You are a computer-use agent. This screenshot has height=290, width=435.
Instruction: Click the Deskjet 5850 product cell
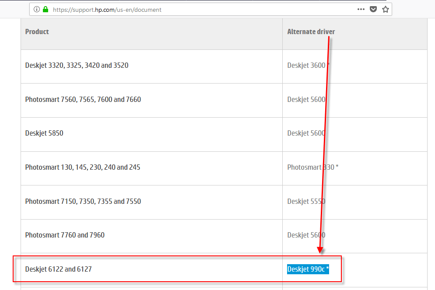[x=44, y=133]
